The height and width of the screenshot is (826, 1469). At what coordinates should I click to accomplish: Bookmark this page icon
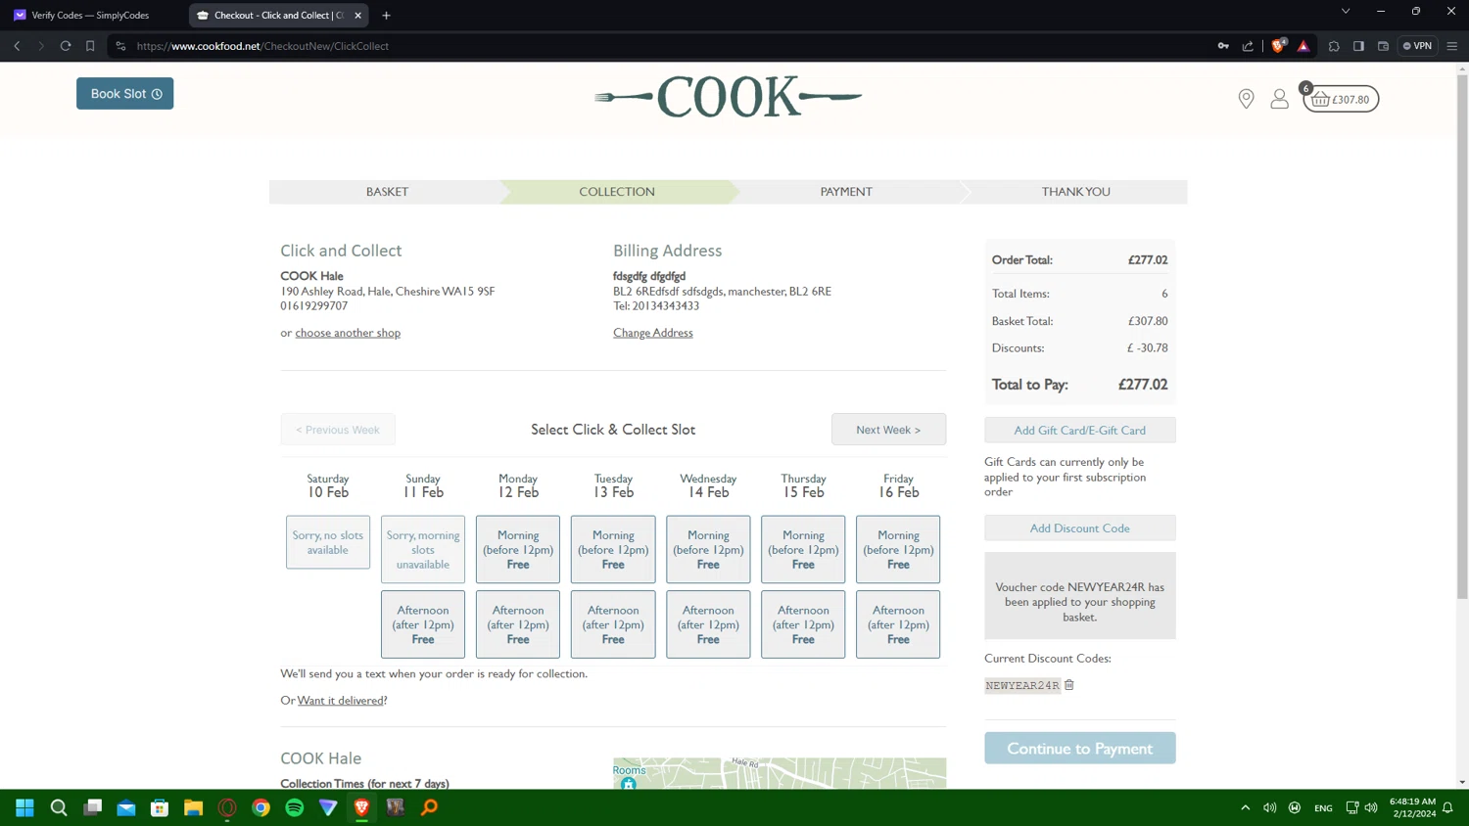pos(90,46)
